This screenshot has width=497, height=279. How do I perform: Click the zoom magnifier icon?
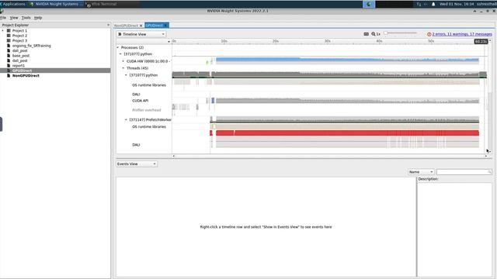click(374, 34)
